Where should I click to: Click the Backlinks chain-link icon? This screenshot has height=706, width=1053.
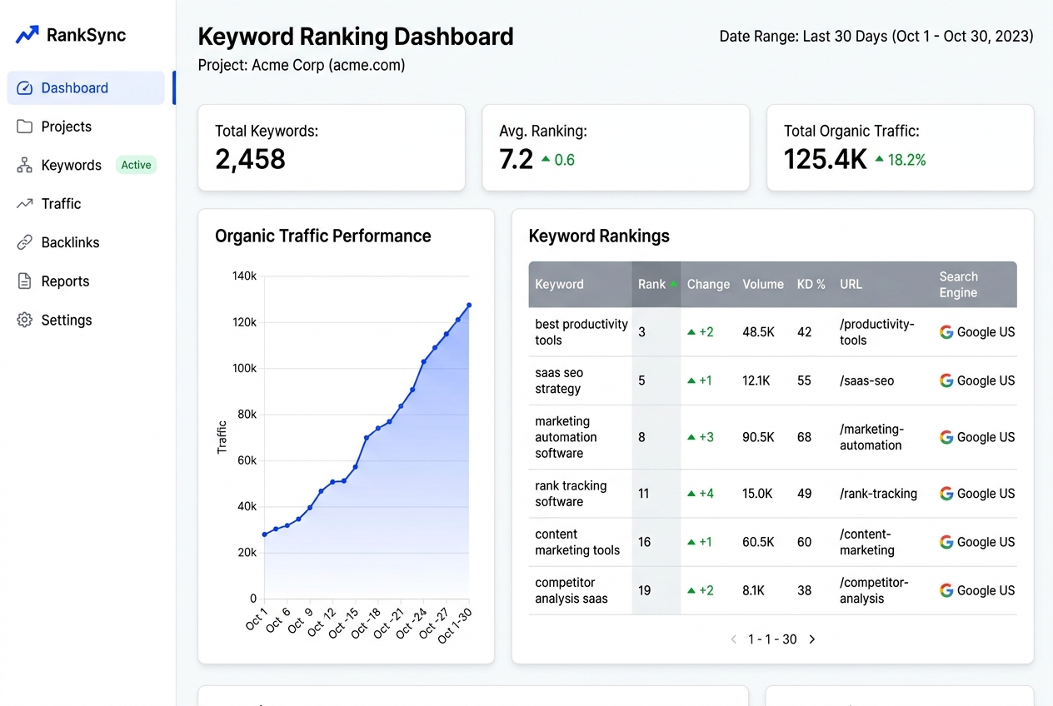(24, 242)
